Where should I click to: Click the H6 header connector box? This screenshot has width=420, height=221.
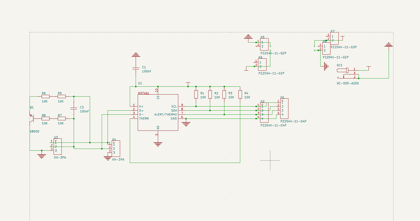[262, 64]
